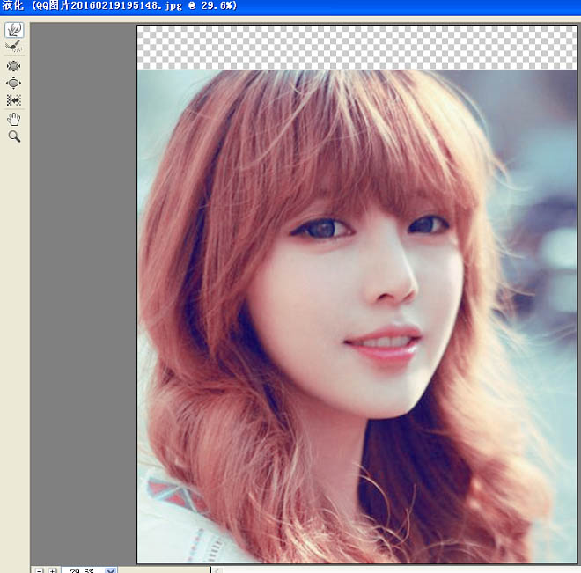Click the colorful patterned collar in photo
The image size is (581, 573).
[x=174, y=498]
